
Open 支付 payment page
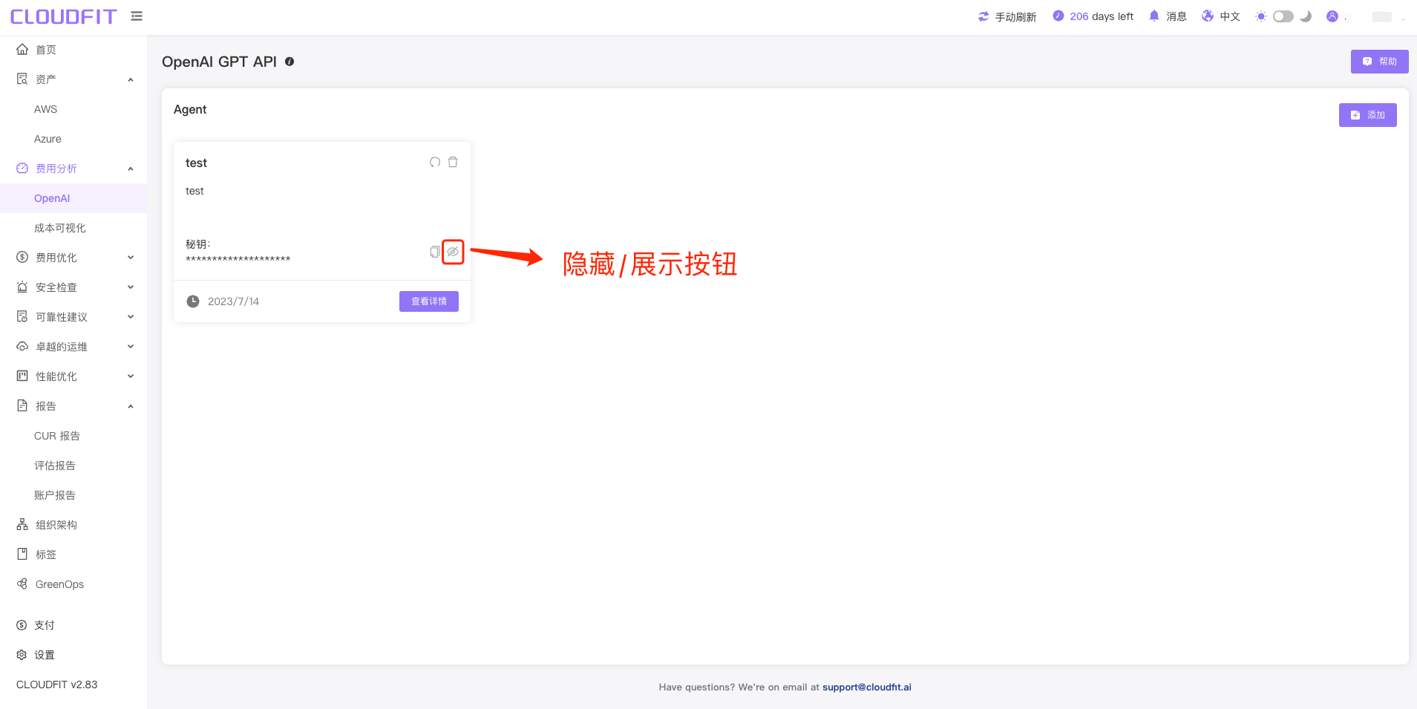(x=73, y=625)
